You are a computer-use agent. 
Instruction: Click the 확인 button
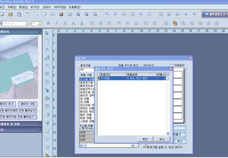pos(145,139)
